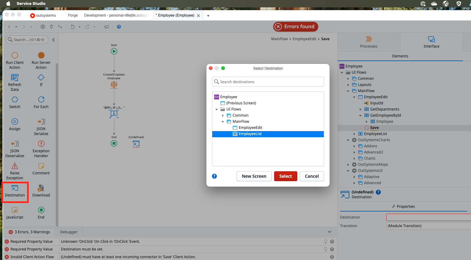Screen dimensions: 471x260
Task: Switch to the Debugger tab
Action: [69, 232]
